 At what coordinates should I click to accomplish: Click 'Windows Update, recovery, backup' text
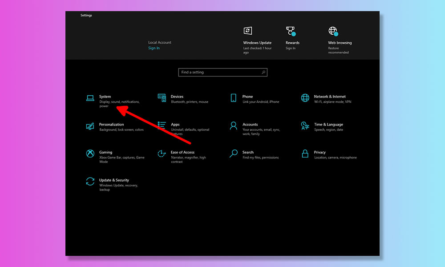click(119, 187)
